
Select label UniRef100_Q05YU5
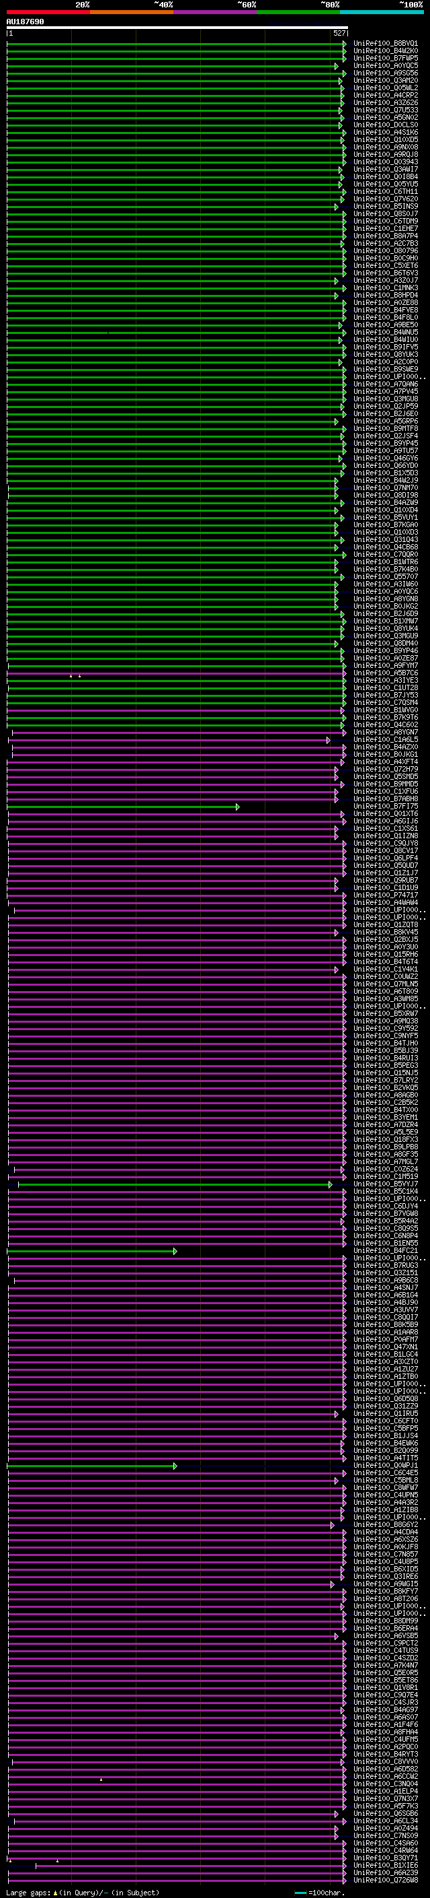[x=385, y=184]
